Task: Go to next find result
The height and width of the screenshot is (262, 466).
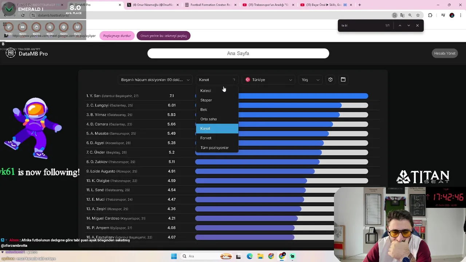Action: 408,25
